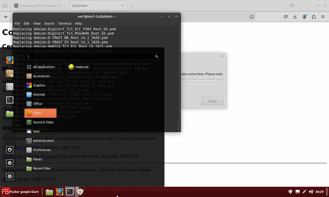This screenshot has height=197, width=329.
Task: Click list all tabs icon in Firefox titlebar
Action: click(292, 6)
